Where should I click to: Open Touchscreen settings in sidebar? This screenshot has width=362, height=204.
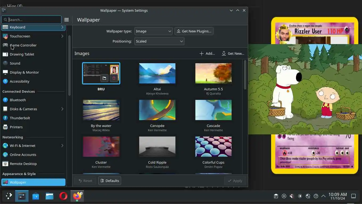pos(33,36)
